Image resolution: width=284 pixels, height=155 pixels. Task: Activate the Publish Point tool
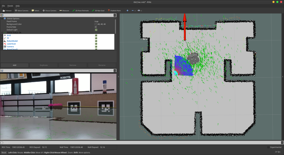pos(114,10)
